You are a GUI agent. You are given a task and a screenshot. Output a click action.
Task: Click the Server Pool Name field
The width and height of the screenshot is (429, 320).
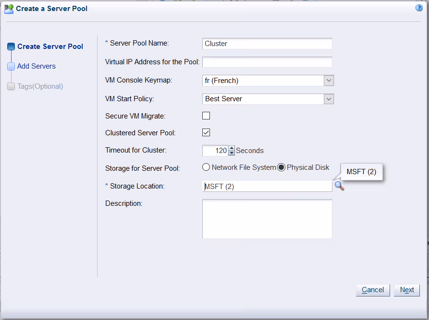(267, 44)
